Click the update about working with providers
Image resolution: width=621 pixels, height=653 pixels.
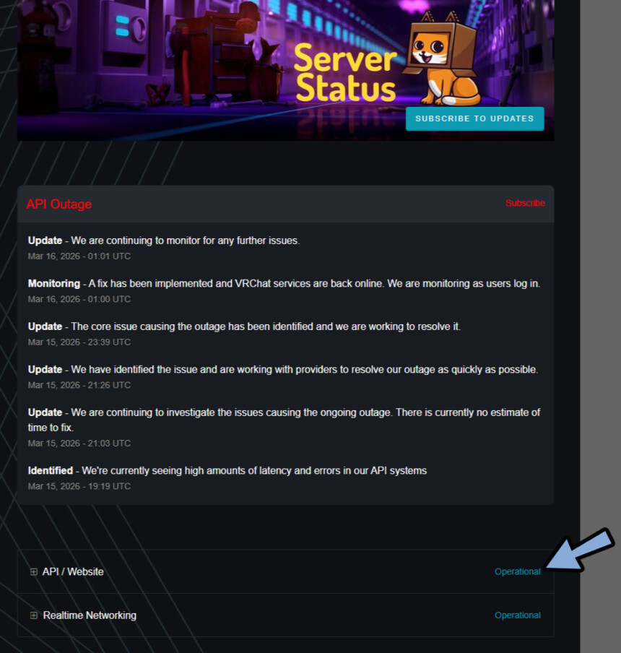coord(283,369)
